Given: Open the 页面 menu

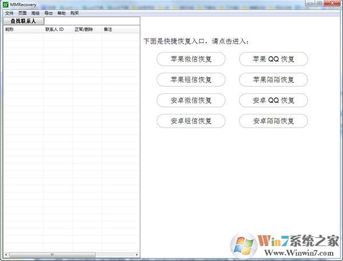Looking at the screenshot, I should [22, 13].
